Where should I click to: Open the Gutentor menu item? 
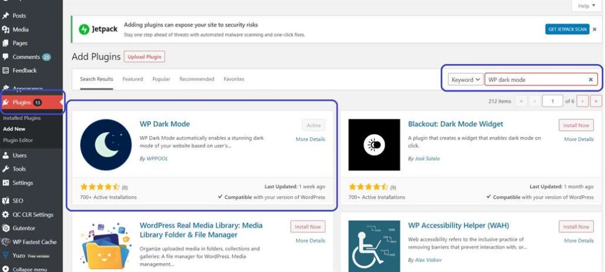click(24, 228)
